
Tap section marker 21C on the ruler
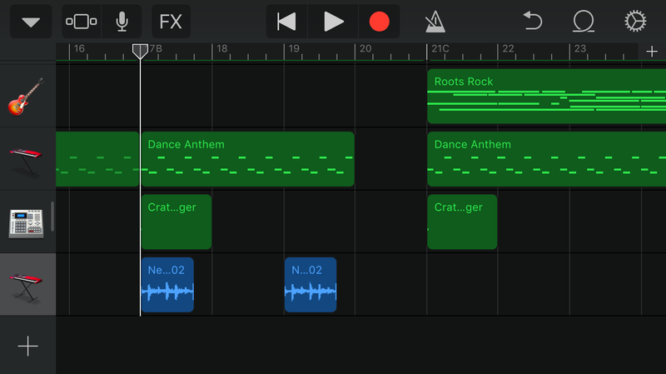click(x=440, y=49)
